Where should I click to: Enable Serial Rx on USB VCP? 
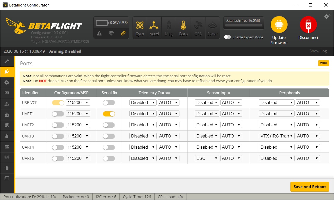(x=109, y=102)
